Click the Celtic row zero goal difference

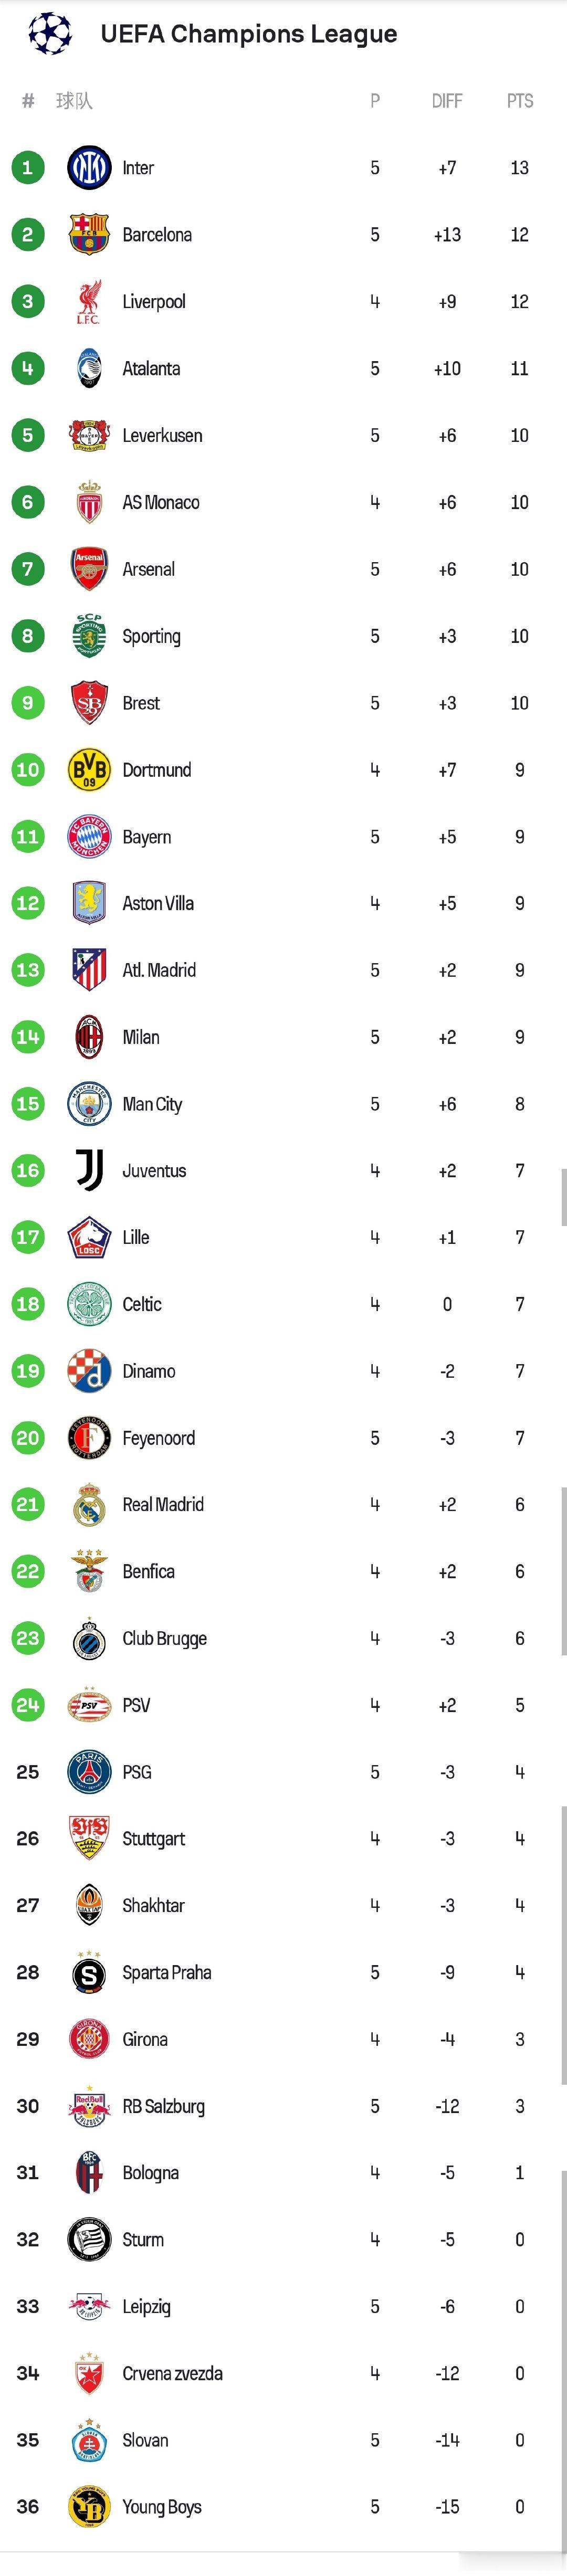[x=447, y=1305]
